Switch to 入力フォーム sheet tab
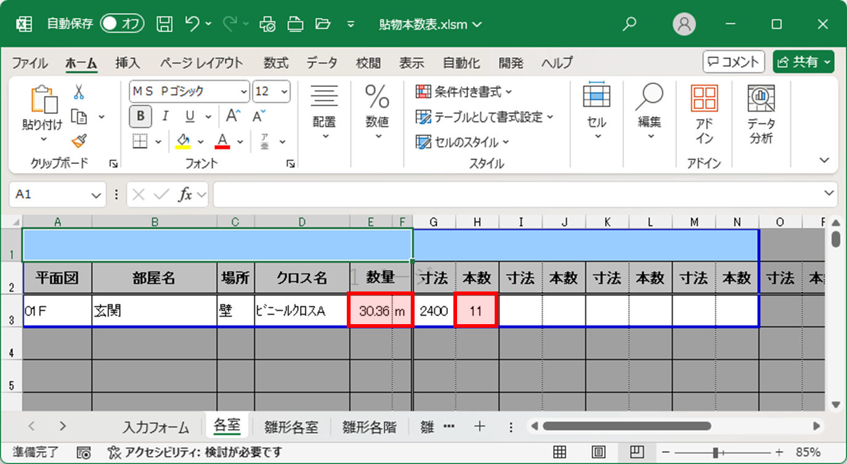This screenshot has height=464, width=847. coord(155,426)
